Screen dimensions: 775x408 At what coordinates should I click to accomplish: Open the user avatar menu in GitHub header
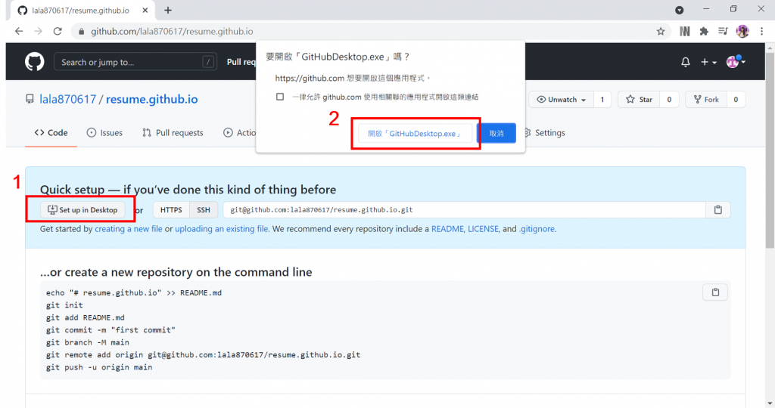click(x=736, y=62)
